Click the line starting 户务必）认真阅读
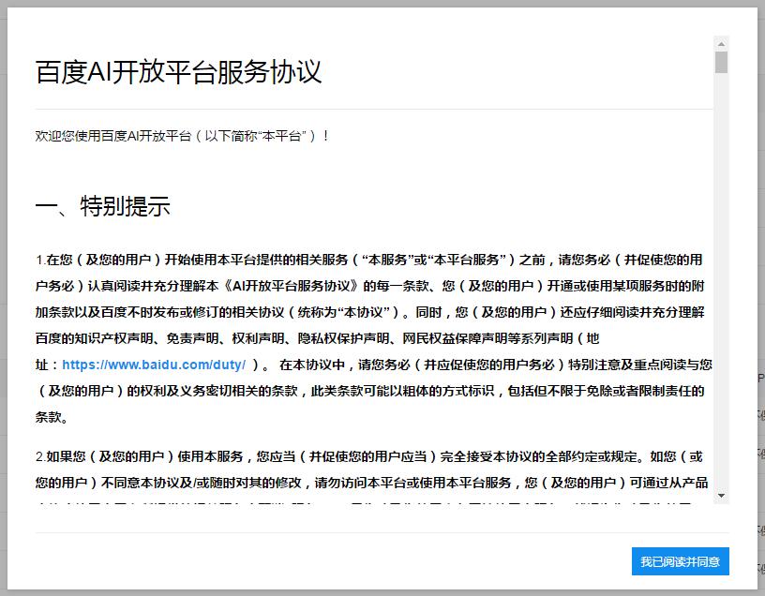The width and height of the screenshot is (765, 596). [x=369, y=286]
